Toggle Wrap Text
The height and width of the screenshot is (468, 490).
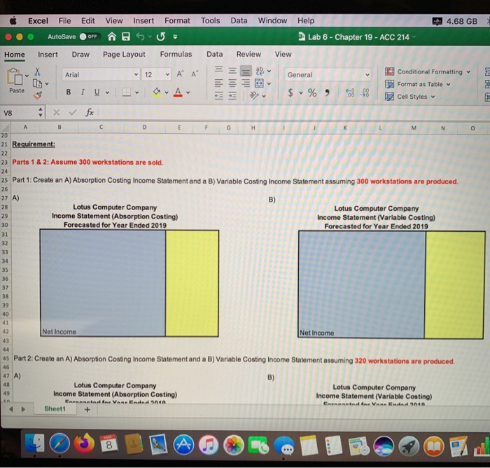260,71
